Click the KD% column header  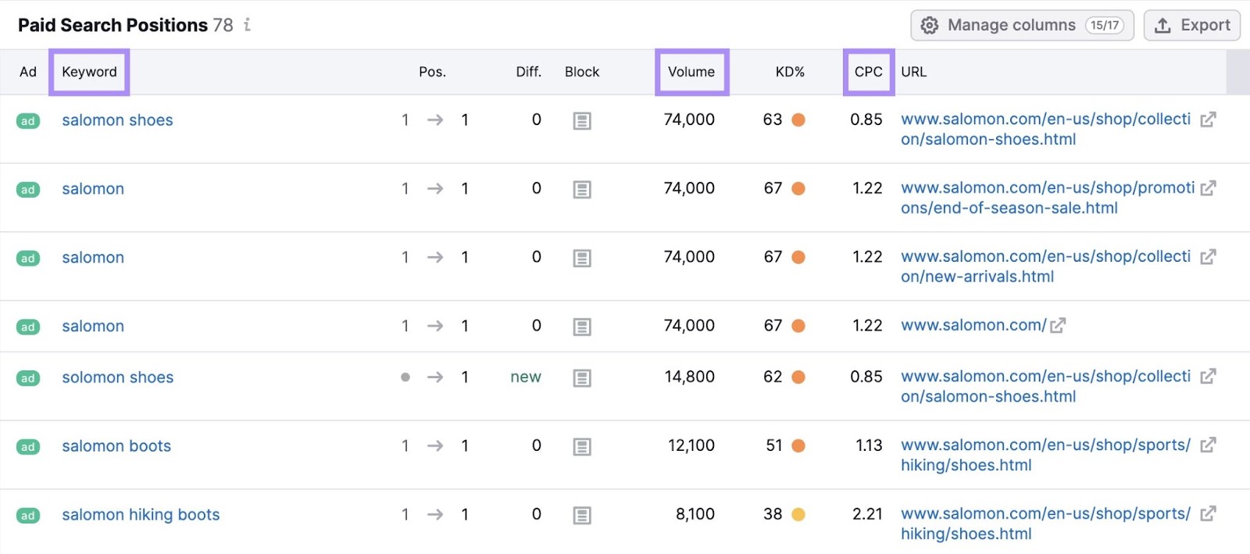[x=791, y=72]
